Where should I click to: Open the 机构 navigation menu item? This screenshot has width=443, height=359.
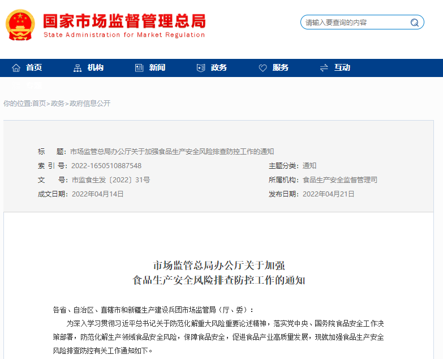[96, 68]
